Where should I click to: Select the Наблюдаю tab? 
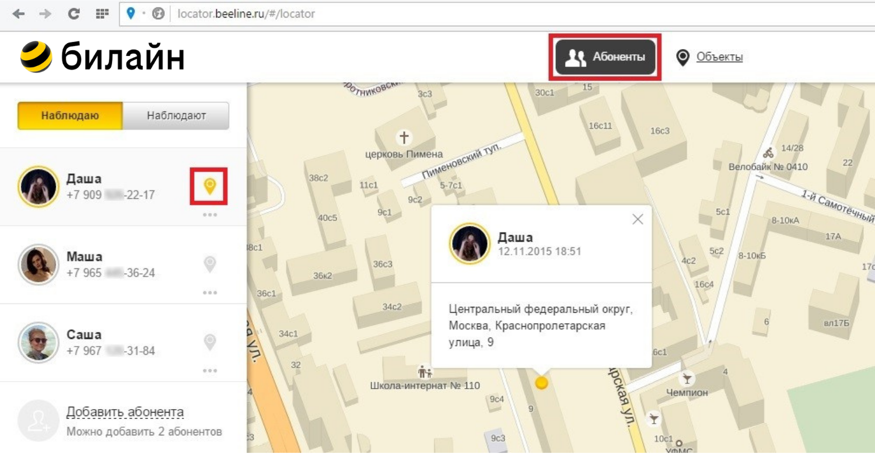pos(70,116)
